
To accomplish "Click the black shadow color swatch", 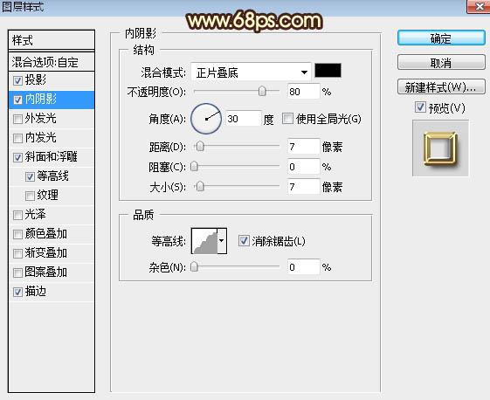I will pyautogui.click(x=328, y=71).
